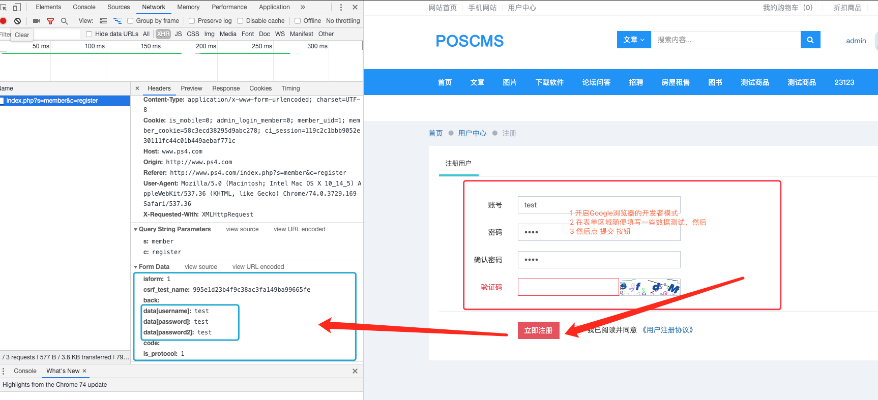The width and height of the screenshot is (878, 400).
Task: Click the capture screenshots camera icon
Action: click(36, 21)
